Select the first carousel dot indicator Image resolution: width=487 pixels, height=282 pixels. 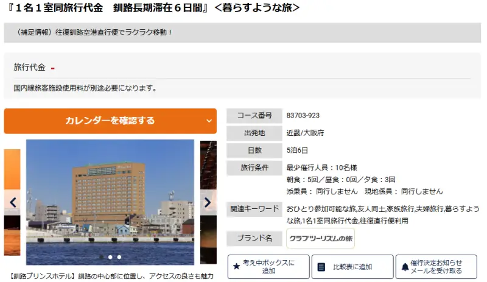tap(101, 257)
